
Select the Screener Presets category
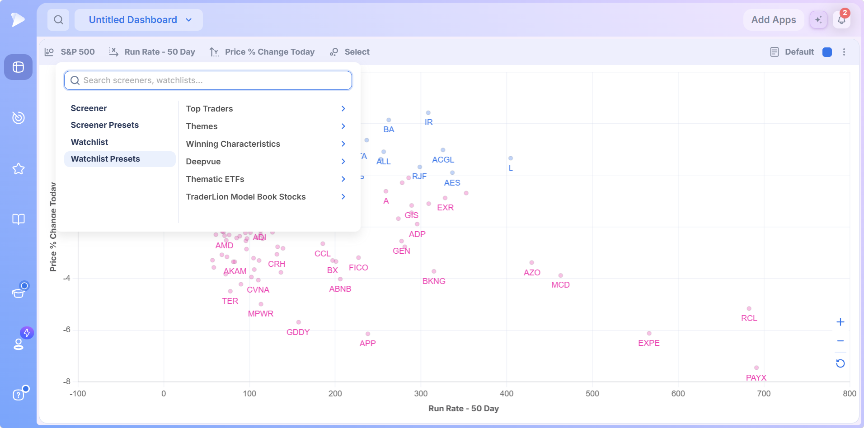[120, 125]
